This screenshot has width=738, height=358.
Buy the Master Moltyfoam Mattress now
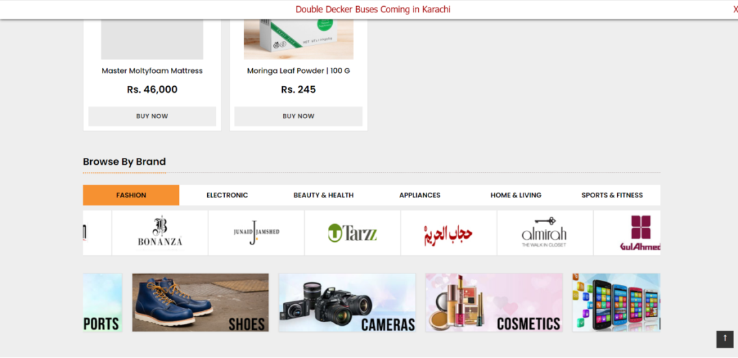152,116
